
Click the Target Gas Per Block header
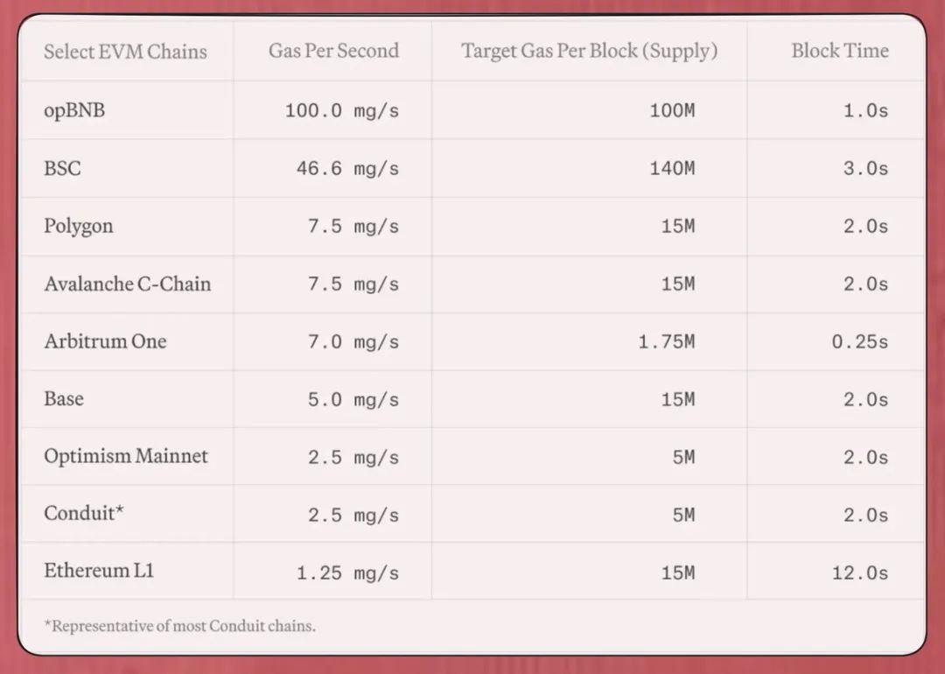pyautogui.click(x=589, y=51)
